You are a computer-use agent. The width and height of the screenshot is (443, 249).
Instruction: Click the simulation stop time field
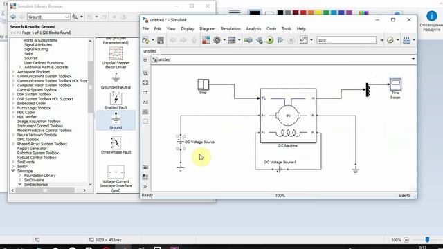(346, 40)
